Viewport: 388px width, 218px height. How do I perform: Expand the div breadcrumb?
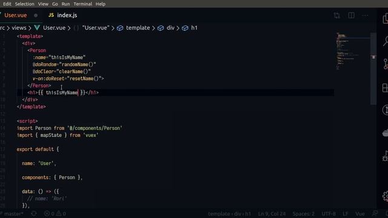pyautogui.click(x=170, y=28)
